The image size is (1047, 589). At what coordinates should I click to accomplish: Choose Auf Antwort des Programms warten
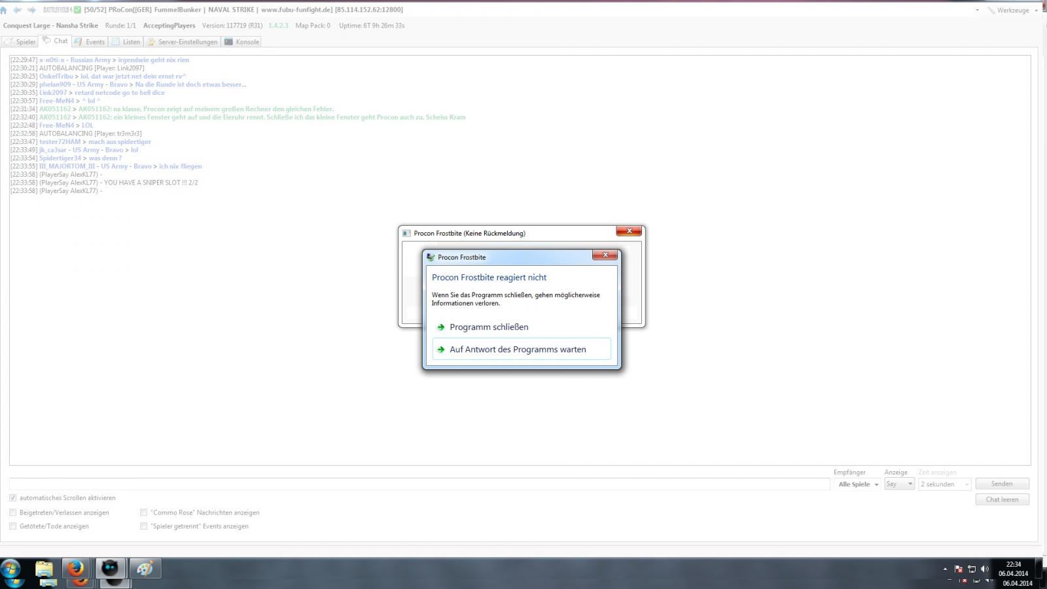(522, 349)
